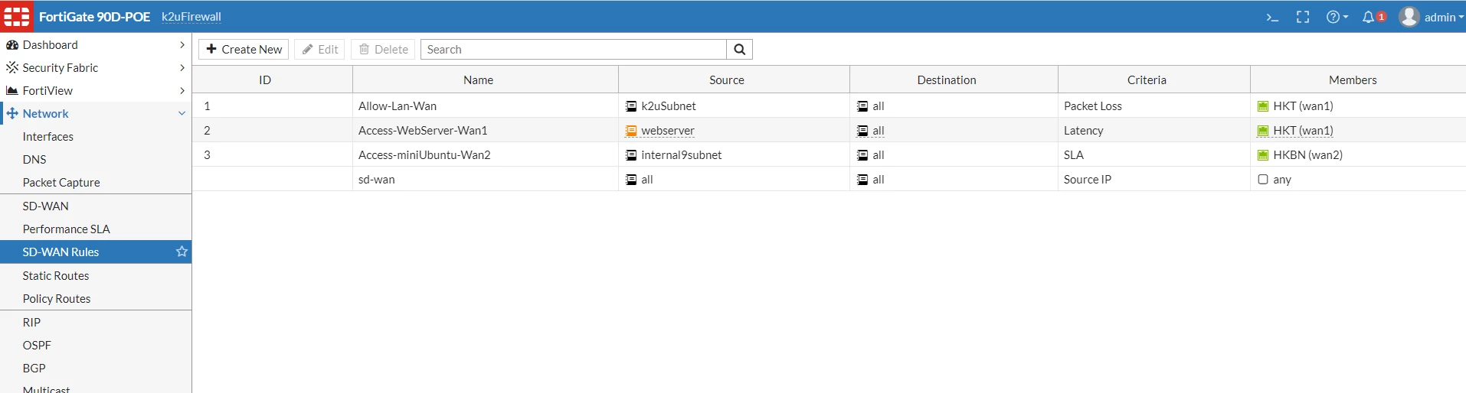Toggle the SD-WAN Rules favorite star

point(182,252)
